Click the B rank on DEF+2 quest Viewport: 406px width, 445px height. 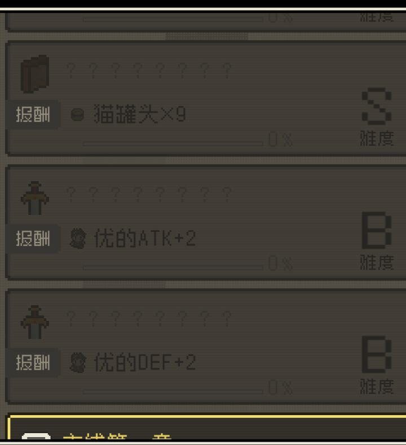point(377,354)
